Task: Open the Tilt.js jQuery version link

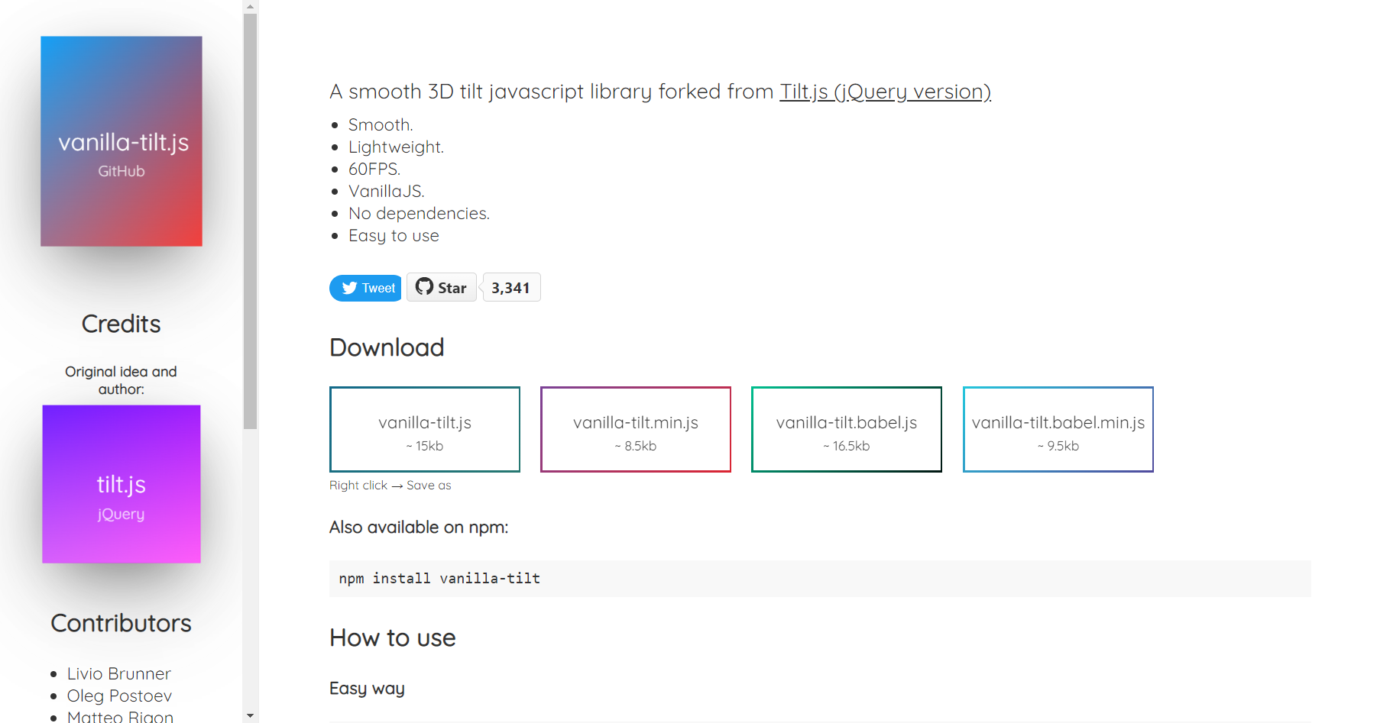Action: (884, 92)
